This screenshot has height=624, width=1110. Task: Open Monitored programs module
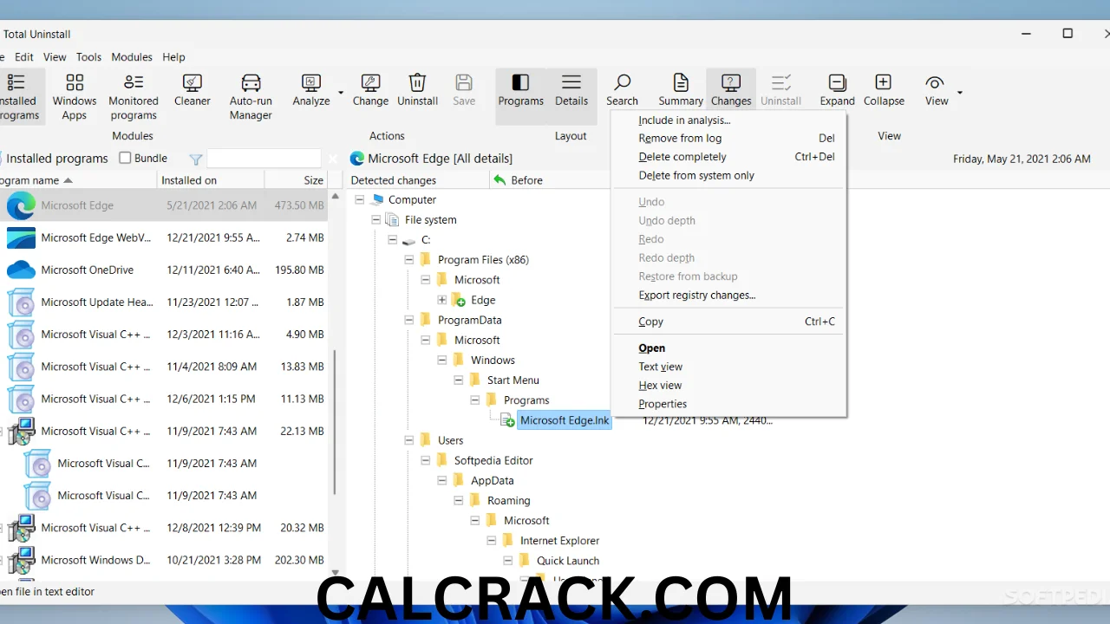tap(134, 95)
